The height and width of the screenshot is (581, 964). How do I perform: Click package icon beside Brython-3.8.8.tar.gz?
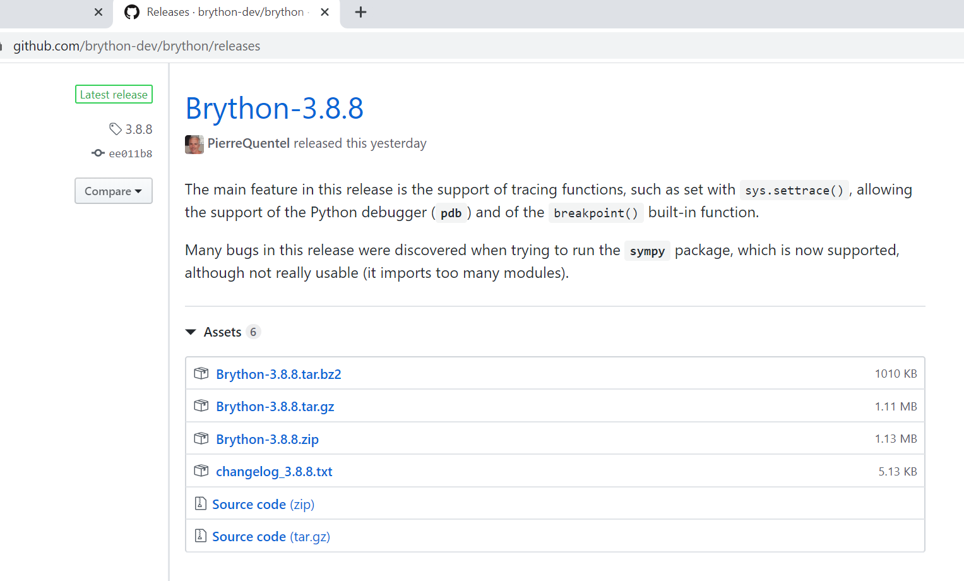click(201, 405)
